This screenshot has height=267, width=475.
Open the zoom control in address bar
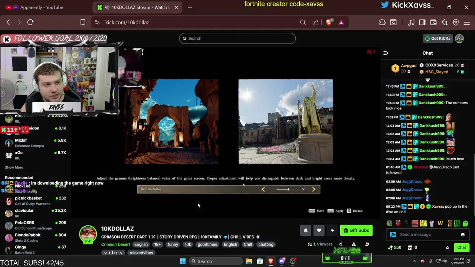click(x=303, y=22)
